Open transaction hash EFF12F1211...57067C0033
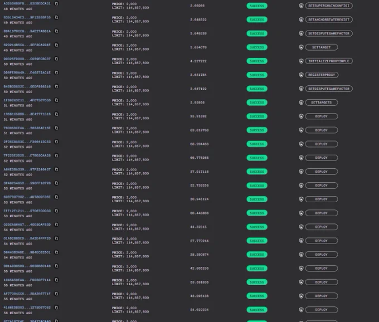Image resolution: width=379 pixels, height=322 pixels. 27,211
